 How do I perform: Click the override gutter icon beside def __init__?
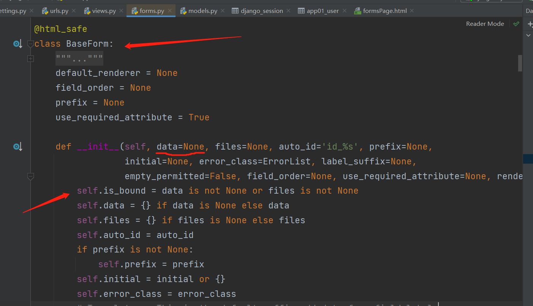17,147
